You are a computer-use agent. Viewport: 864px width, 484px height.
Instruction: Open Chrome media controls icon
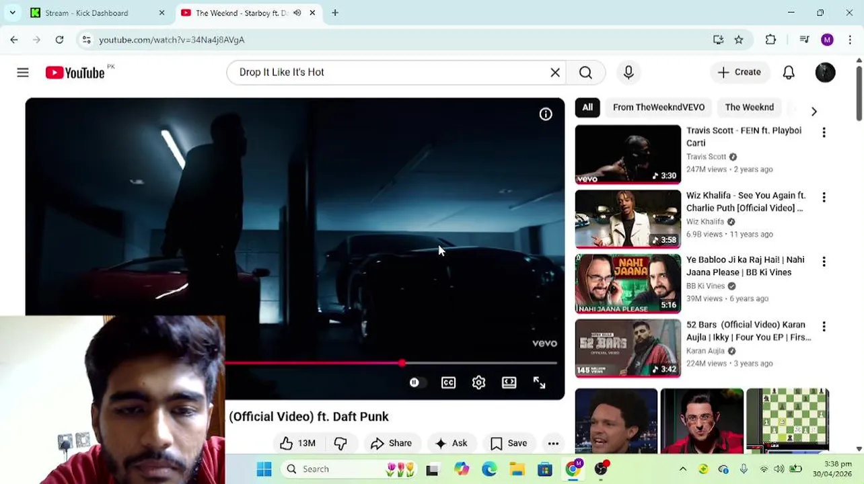tap(804, 40)
